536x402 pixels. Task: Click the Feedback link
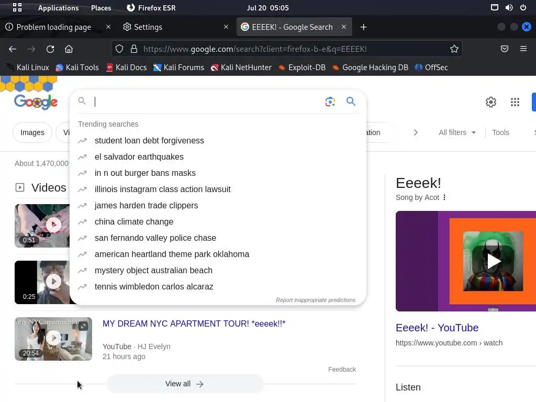[x=342, y=370]
